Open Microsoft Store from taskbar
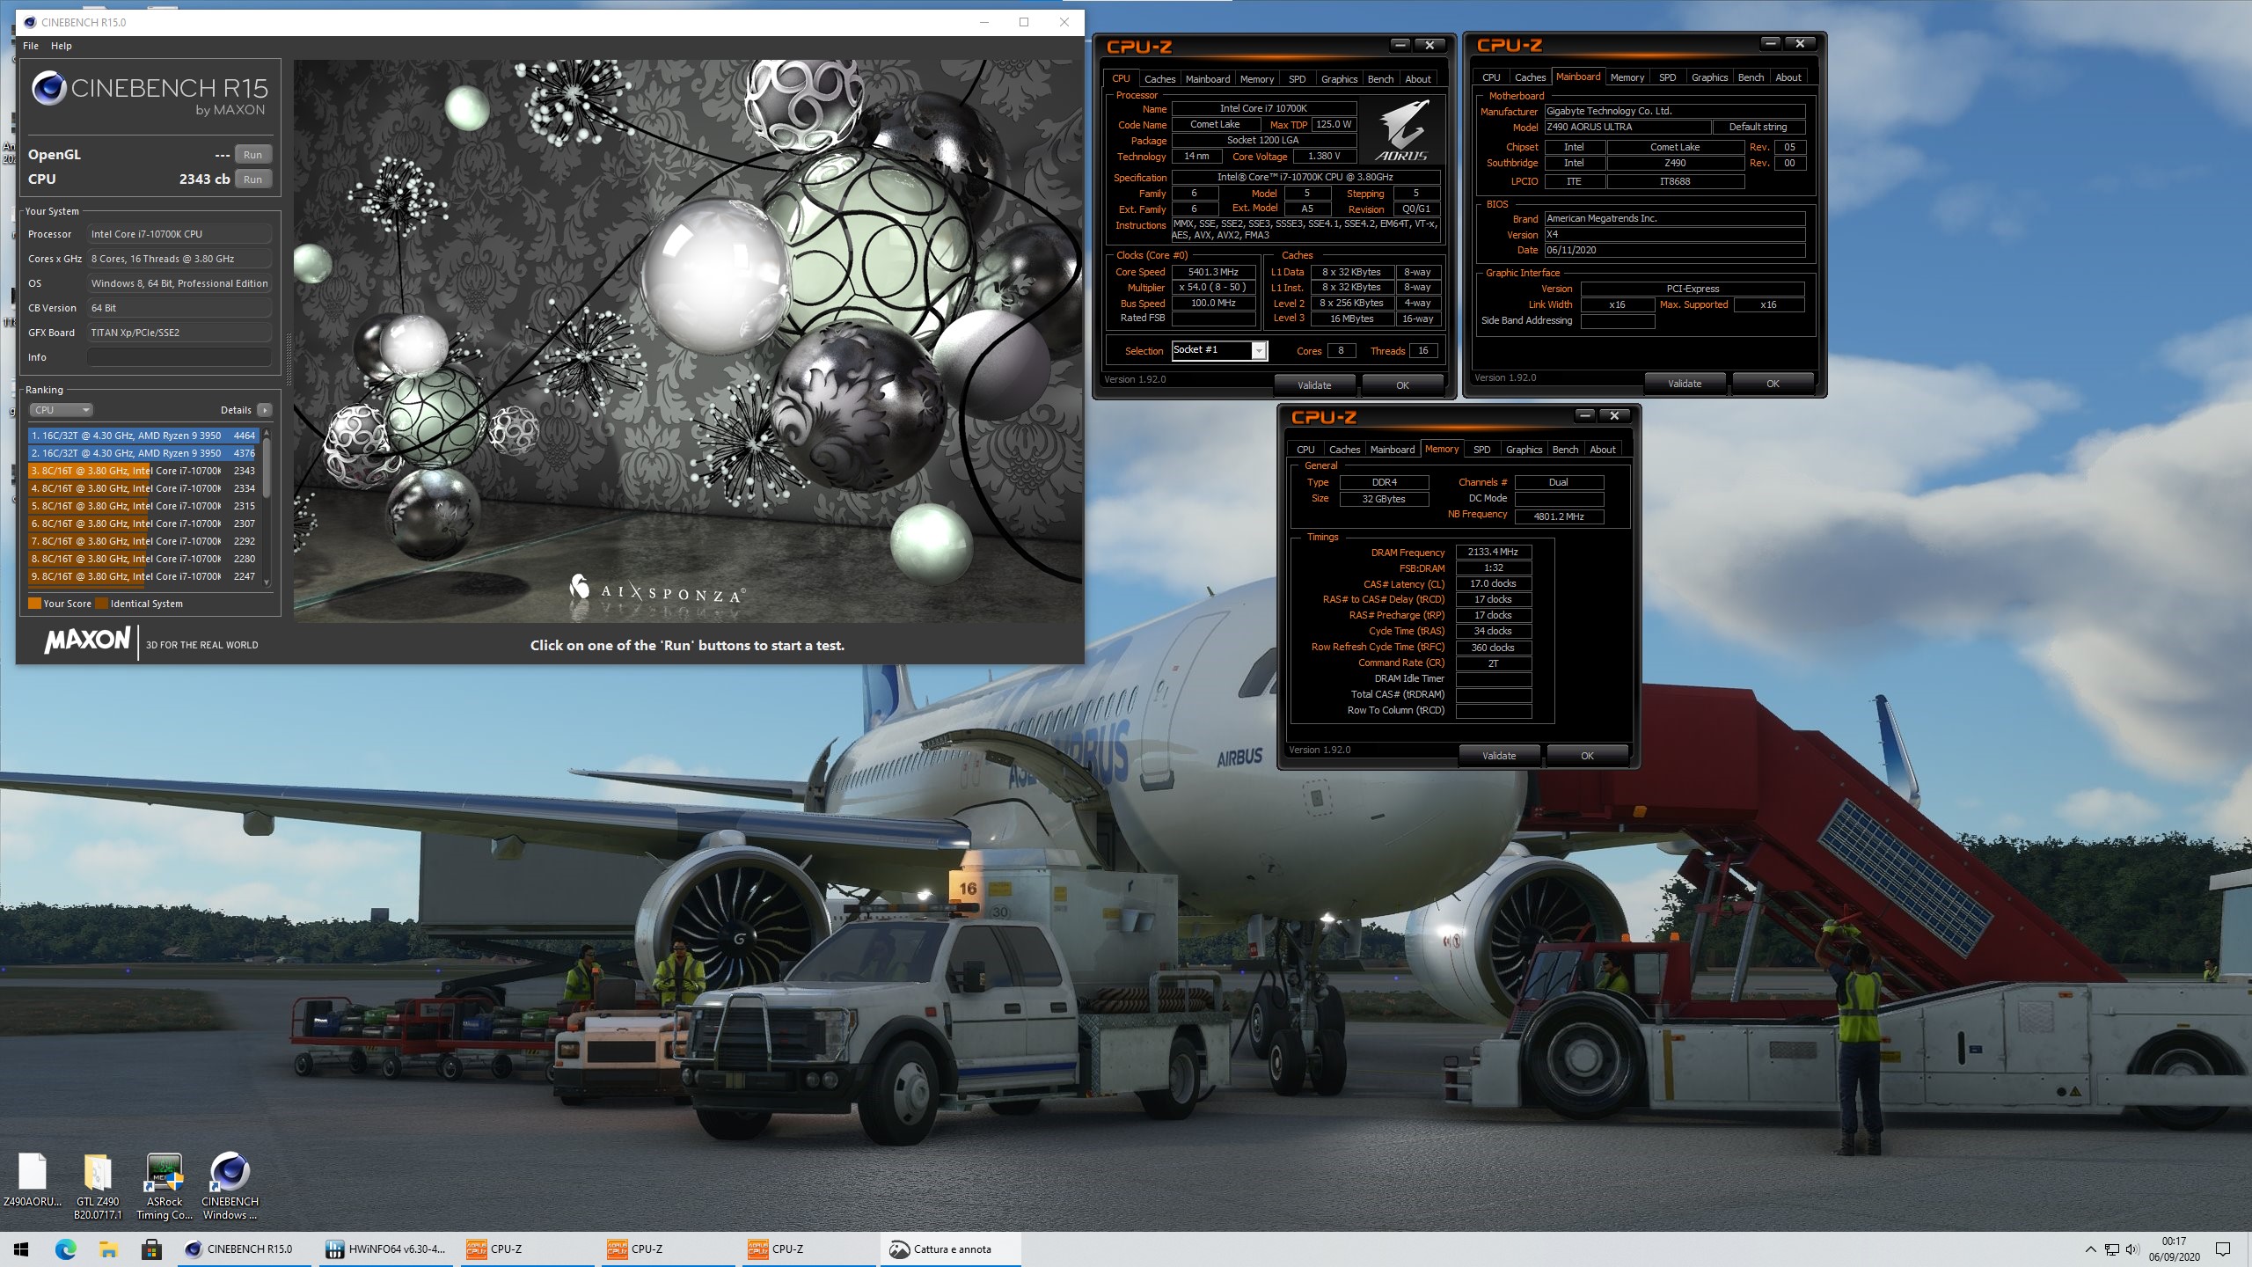Viewport: 2252px width, 1267px height. (x=150, y=1249)
